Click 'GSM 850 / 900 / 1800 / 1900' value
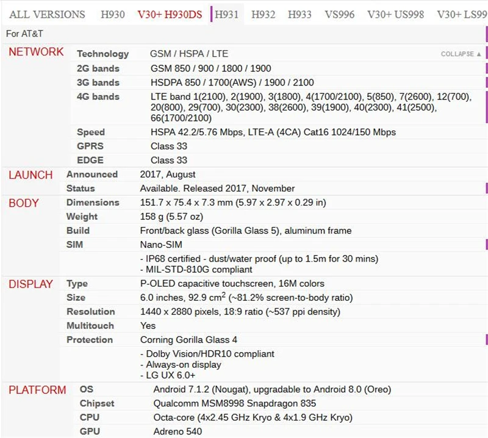Screen dimensions: 488x438 click(210, 68)
